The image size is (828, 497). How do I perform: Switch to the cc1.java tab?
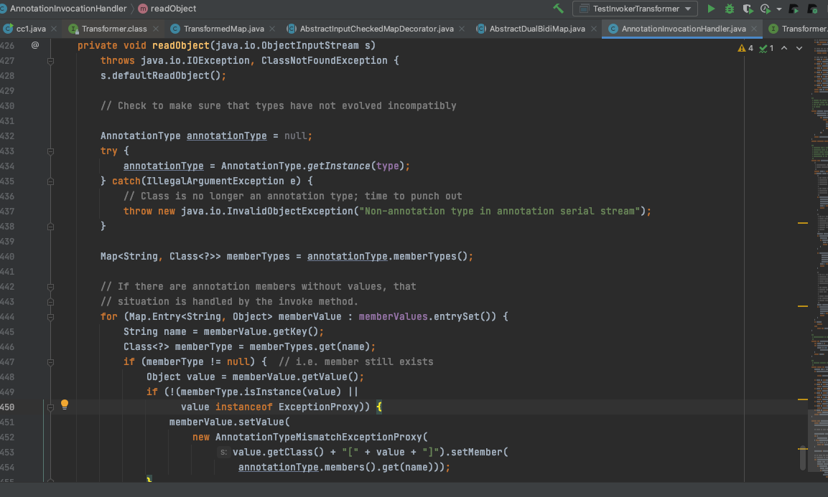pos(30,29)
